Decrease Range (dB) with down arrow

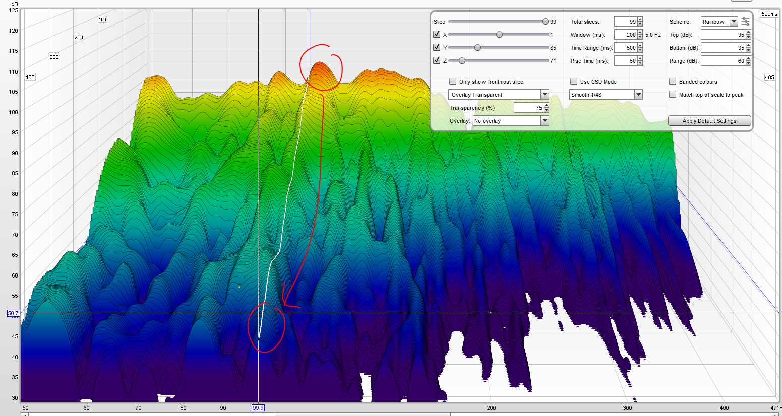point(749,63)
